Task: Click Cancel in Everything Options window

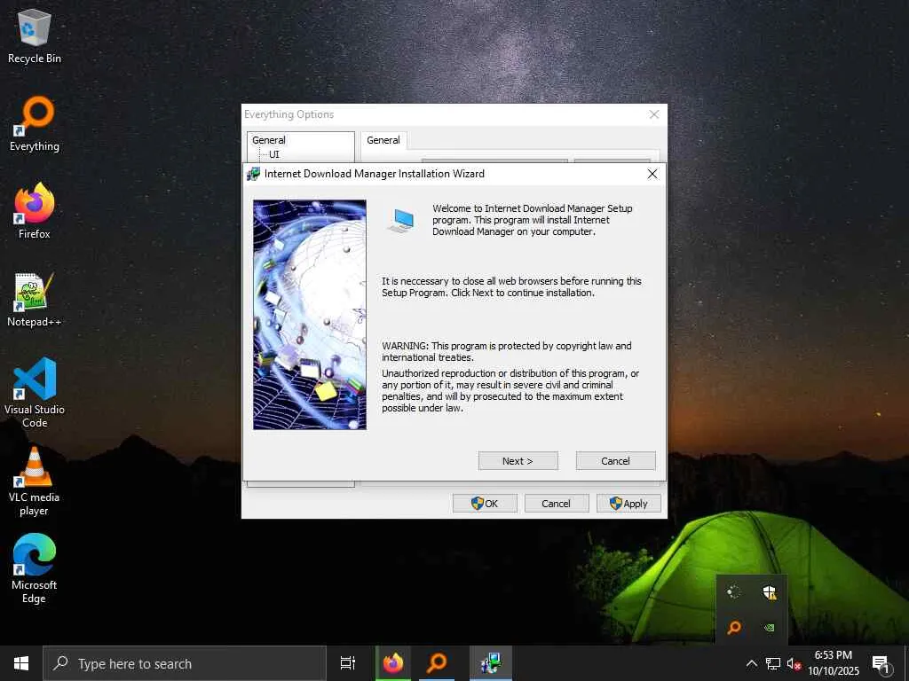Action: coord(556,504)
